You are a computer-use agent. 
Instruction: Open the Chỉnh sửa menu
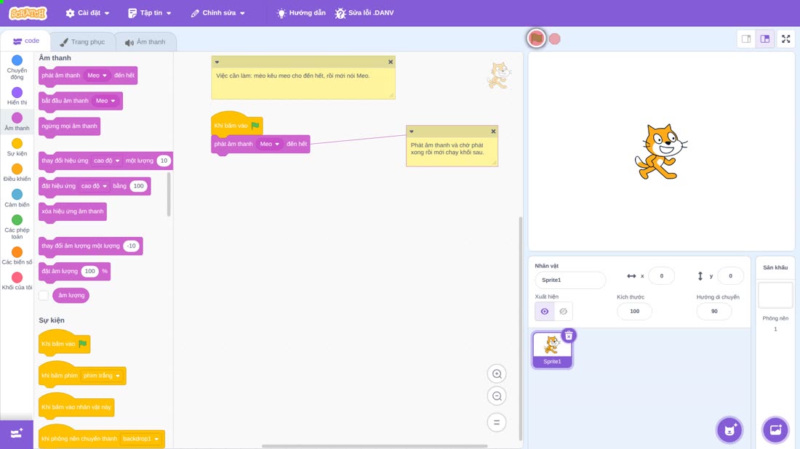(218, 13)
